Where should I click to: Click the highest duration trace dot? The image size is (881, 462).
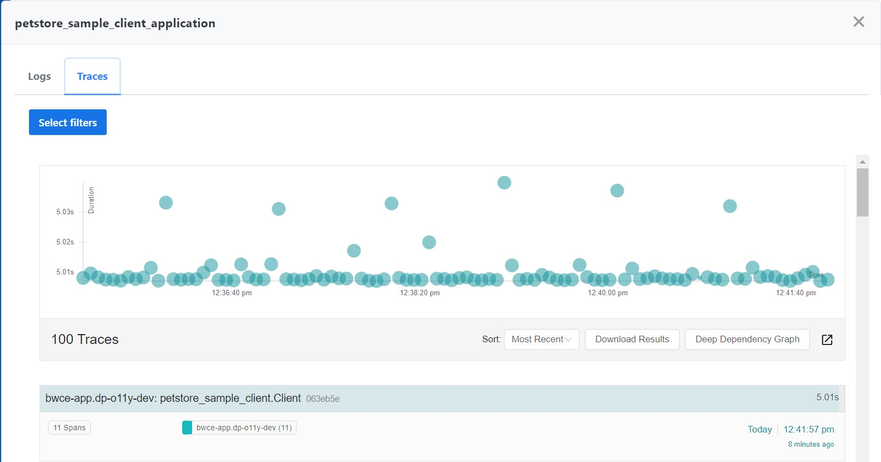(504, 183)
